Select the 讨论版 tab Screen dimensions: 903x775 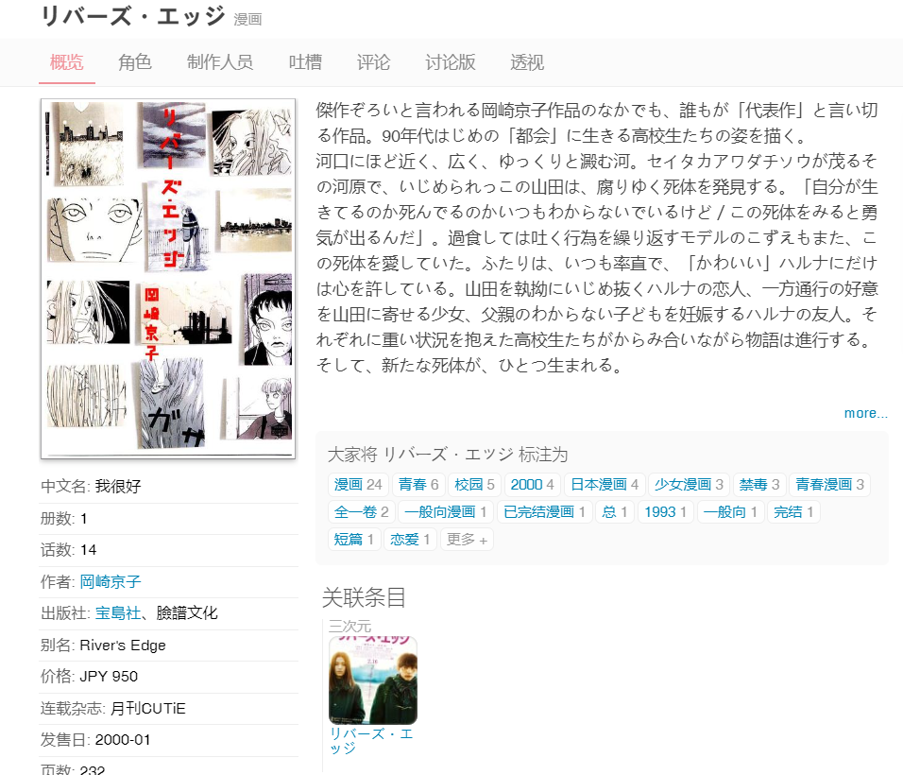click(x=451, y=63)
